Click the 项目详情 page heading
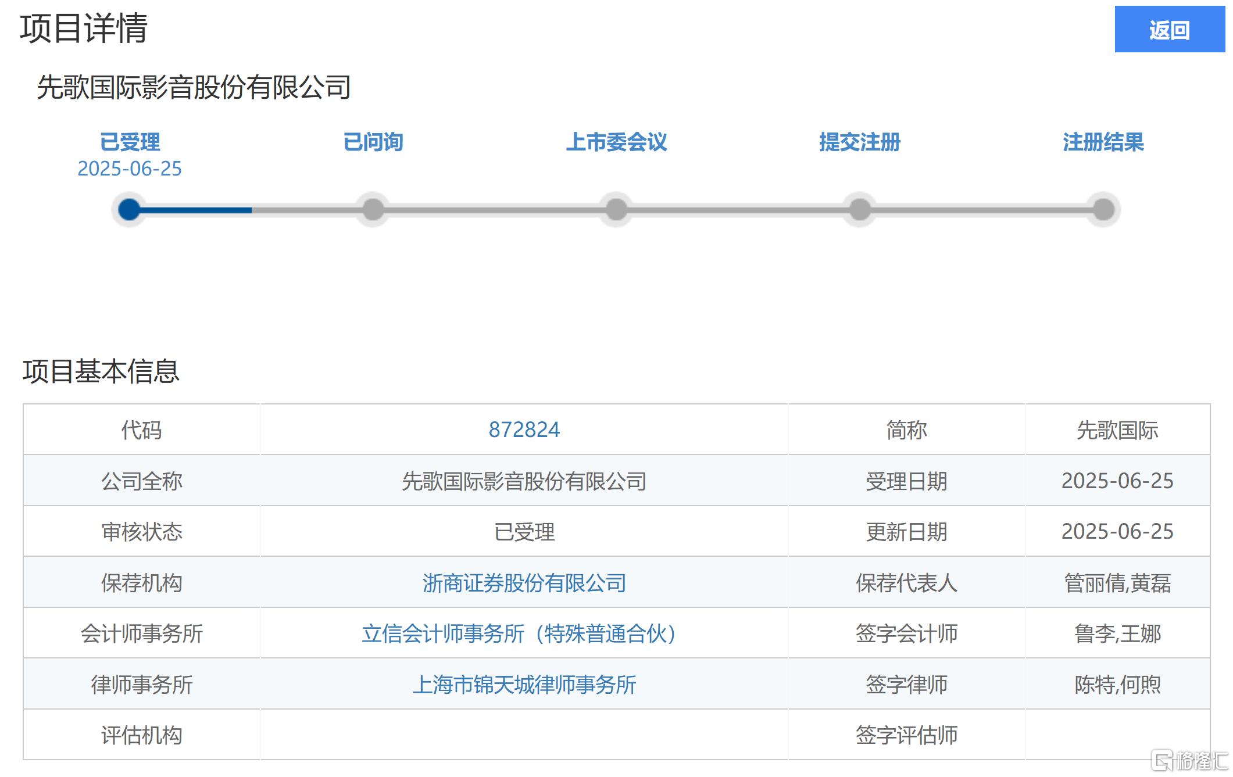The width and height of the screenshot is (1233, 777). pyautogui.click(x=84, y=28)
